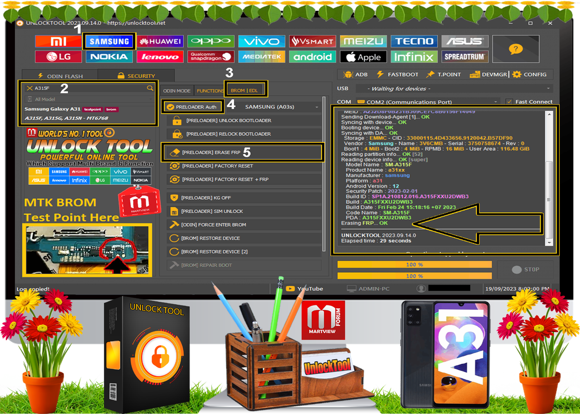Click the search magnifier in model box
This screenshot has width=580, height=414.
click(x=150, y=88)
